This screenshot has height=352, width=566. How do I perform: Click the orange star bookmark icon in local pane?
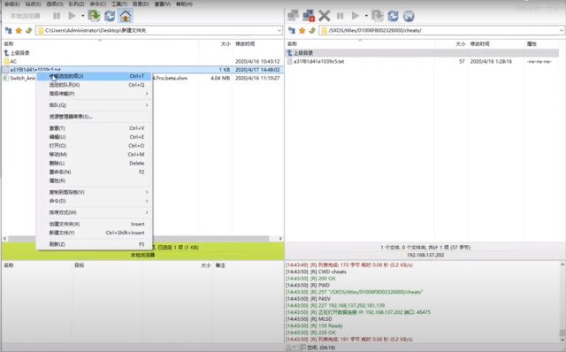[x=19, y=30]
